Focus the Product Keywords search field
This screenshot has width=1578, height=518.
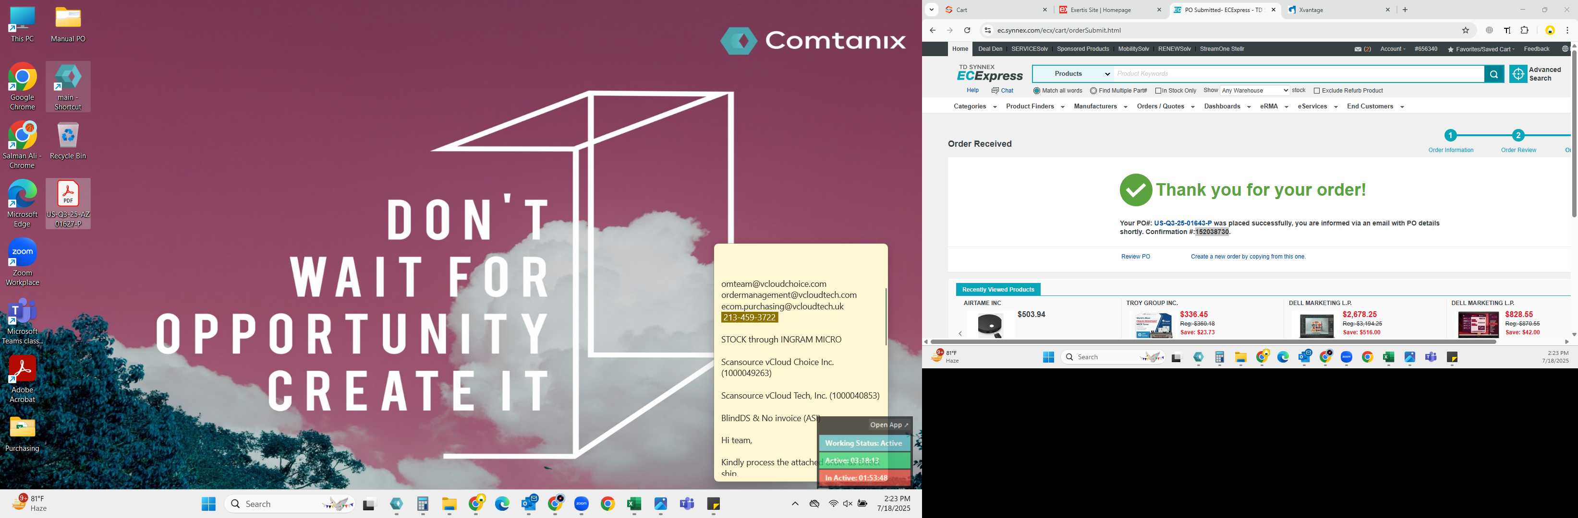1299,74
